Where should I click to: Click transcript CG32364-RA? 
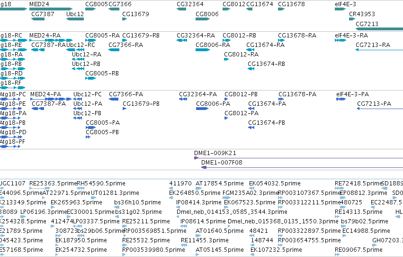[182, 40]
